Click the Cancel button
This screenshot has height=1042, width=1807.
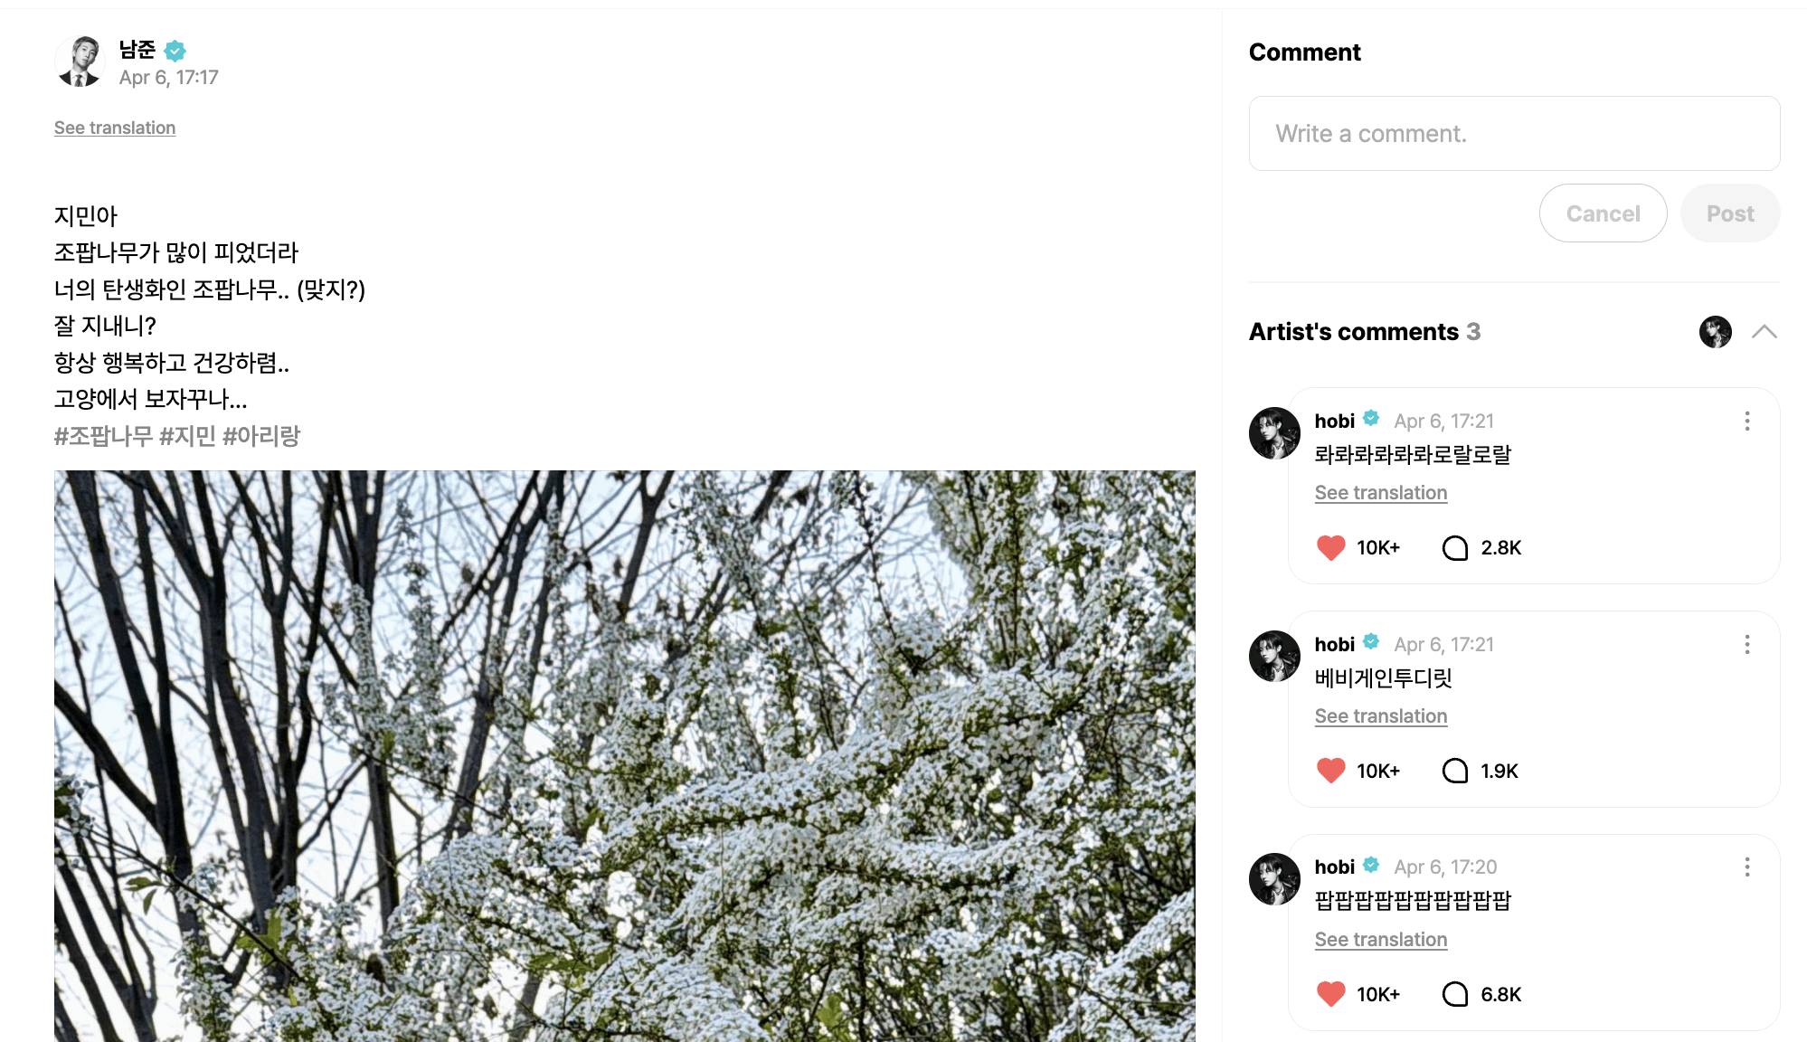click(1604, 213)
